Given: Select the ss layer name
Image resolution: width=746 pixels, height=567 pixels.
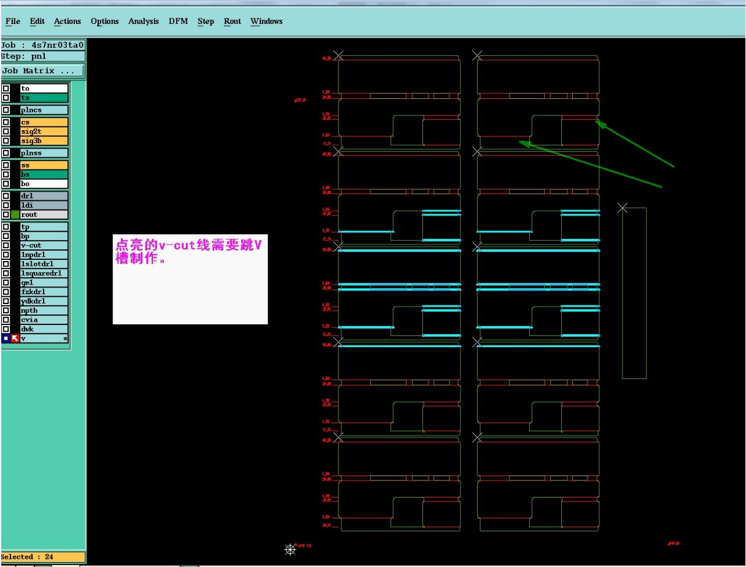Looking at the screenshot, I should pos(44,165).
